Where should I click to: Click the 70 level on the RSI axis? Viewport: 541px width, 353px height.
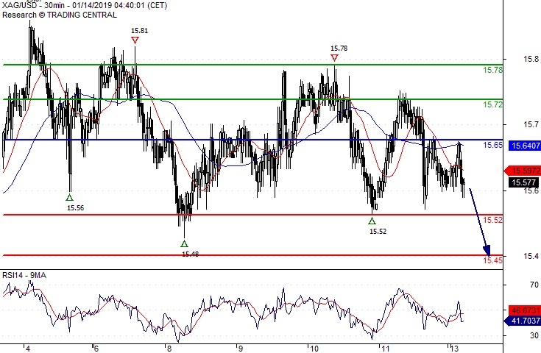coord(534,285)
